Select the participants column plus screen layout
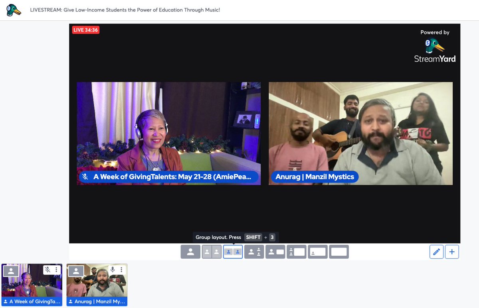 tap(296, 252)
